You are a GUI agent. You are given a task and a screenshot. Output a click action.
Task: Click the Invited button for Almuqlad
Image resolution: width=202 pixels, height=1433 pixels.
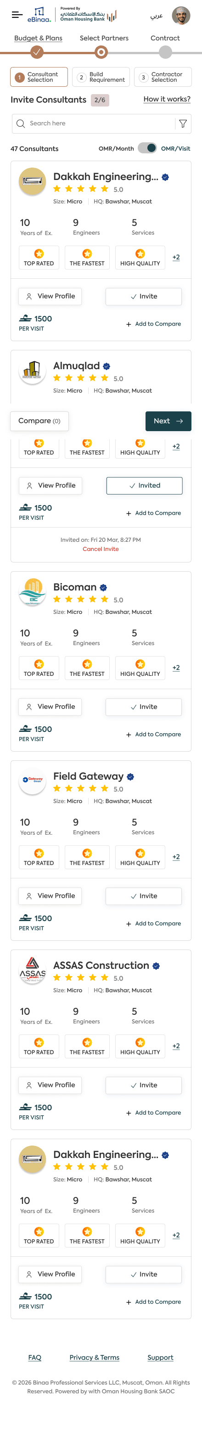[144, 486]
